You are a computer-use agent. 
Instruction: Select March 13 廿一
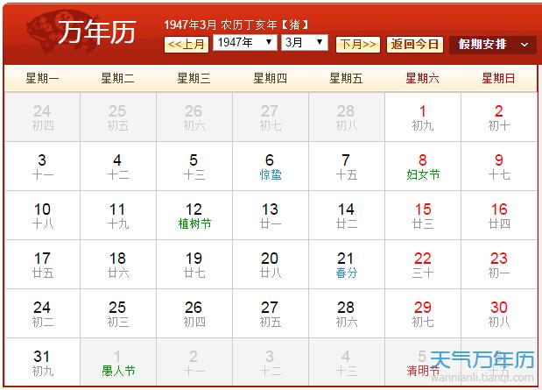pyautogui.click(x=271, y=216)
